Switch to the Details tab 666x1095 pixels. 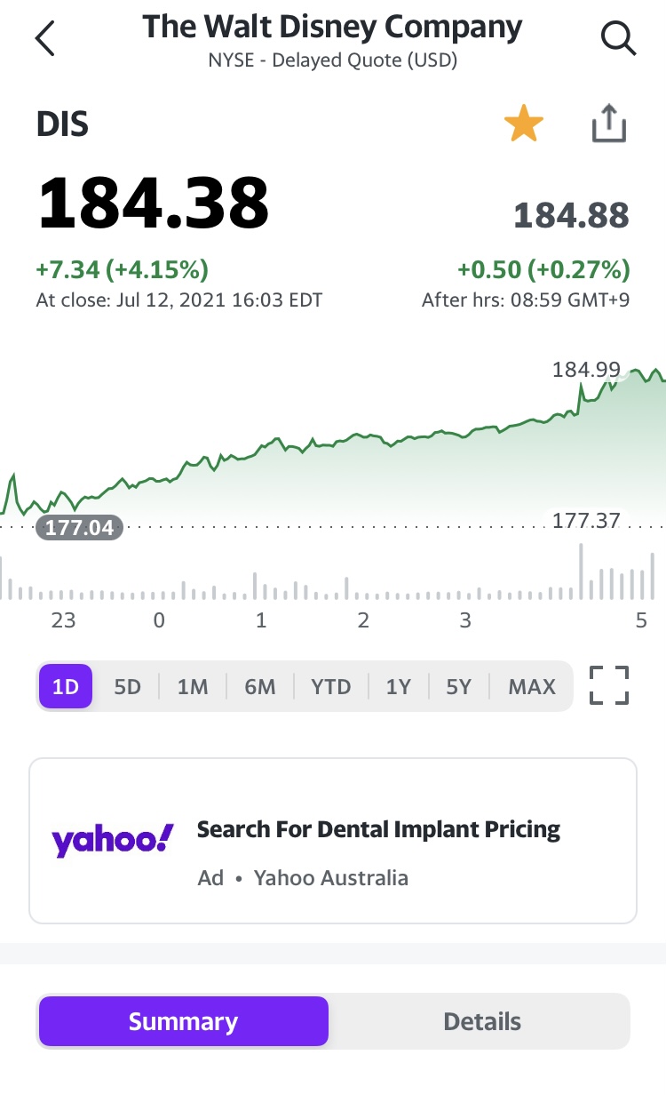pyautogui.click(x=482, y=1021)
